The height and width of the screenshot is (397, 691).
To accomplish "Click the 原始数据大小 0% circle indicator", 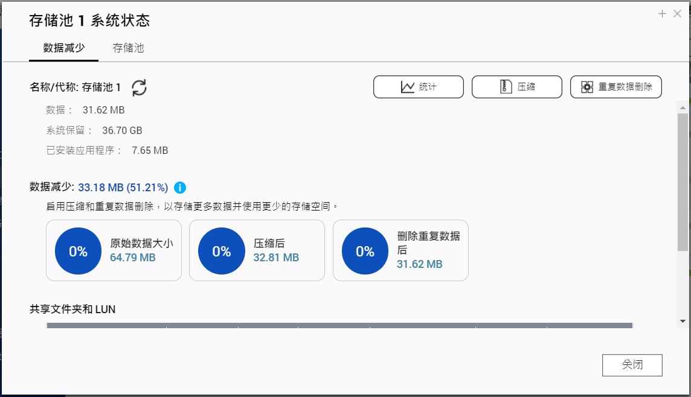I will coord(78,251).
